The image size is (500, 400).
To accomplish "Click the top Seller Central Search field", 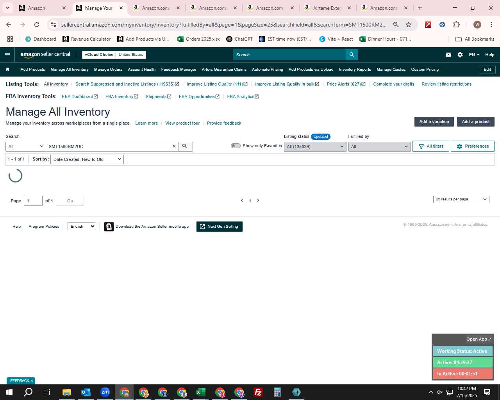I will coord(289,55).
